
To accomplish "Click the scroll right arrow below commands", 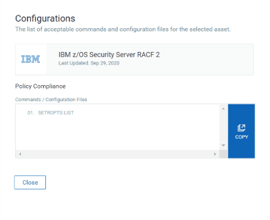I will 215,154.
